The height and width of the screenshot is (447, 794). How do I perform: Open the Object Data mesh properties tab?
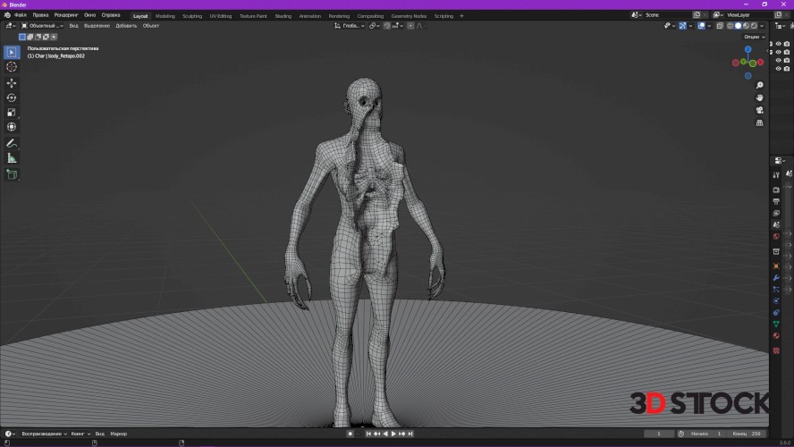point(776,324)
